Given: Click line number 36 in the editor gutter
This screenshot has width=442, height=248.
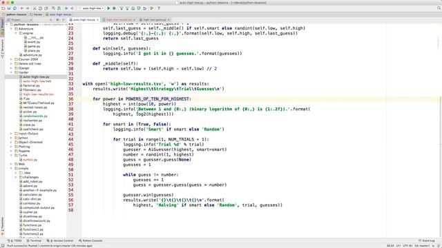Looking at the screenshot, I should 70,99.
